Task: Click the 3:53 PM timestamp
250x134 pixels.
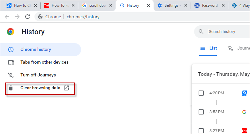Action: pyautogui.click(x=217, y=112)
